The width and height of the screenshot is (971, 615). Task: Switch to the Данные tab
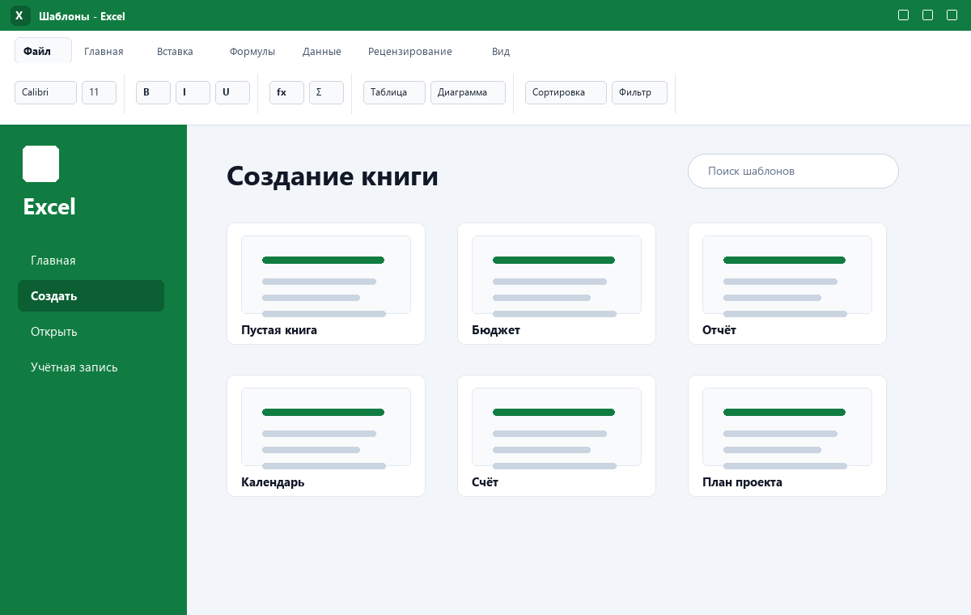tap(322, 51)
